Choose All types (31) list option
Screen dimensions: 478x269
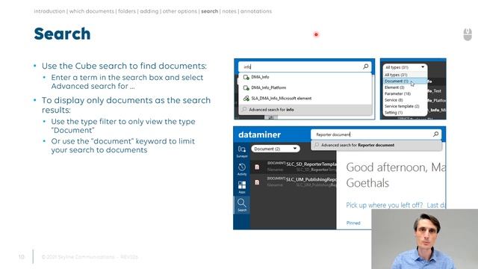(x=405, y=75)
